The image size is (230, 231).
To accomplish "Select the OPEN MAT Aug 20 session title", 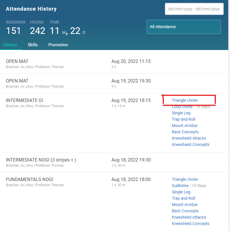I will tap(17, 61).
